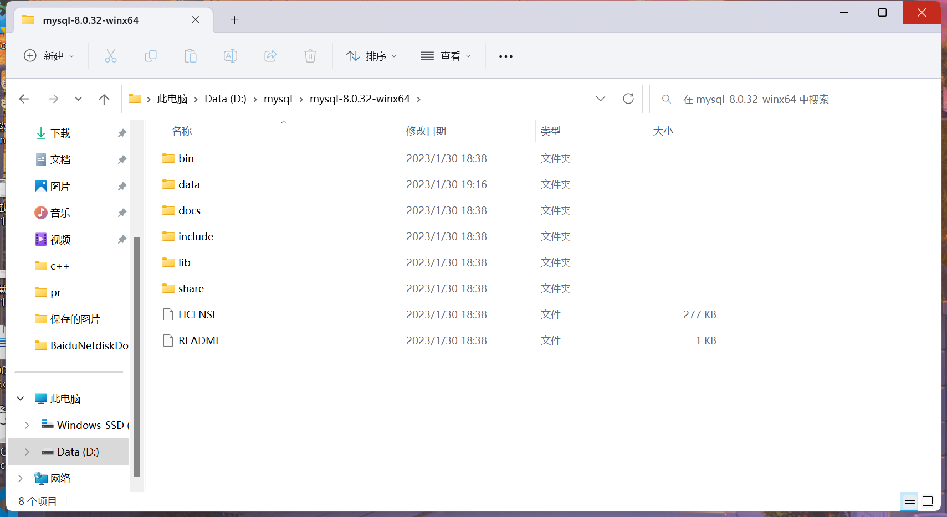Navigate to 此电脑 in the breadcrumb
The width and height of the screenshot is (947, 517).
[x=172, y=99]
